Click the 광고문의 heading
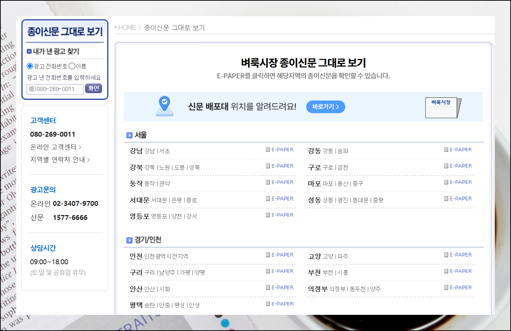 click(43, 190)
